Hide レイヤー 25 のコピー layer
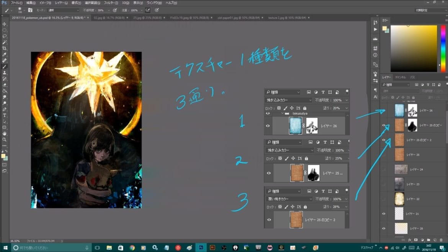This screenshot has width=448, height=252. [384, 126]
